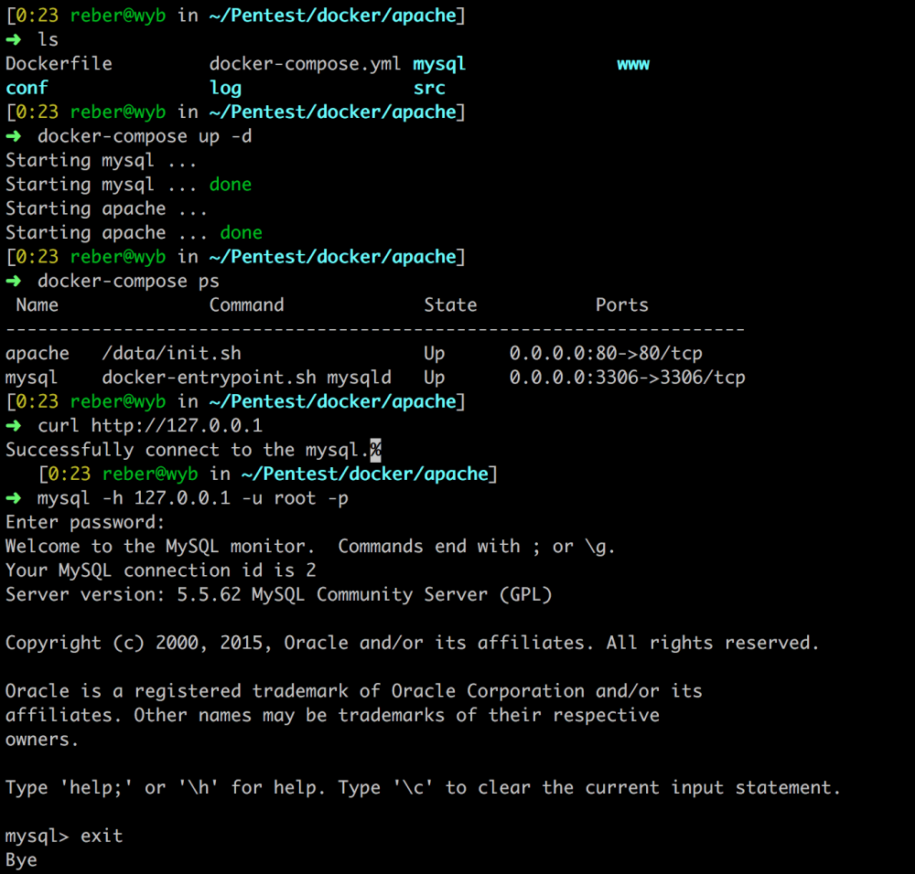Click the 'ls' command text
This screenshot has height=874, width=915.
point(48,39)
